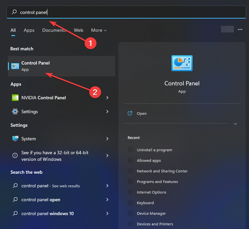
Task: Switch to the Web filter tab
Action: pos(78,30)
